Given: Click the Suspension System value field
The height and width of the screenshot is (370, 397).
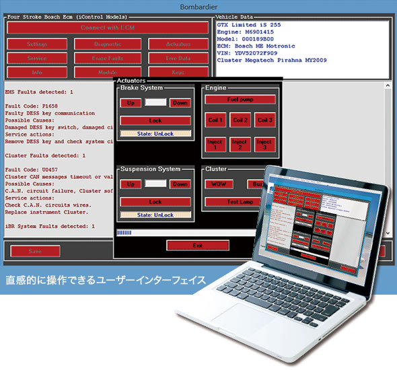Looking at the screenshot, I should 155,184.
